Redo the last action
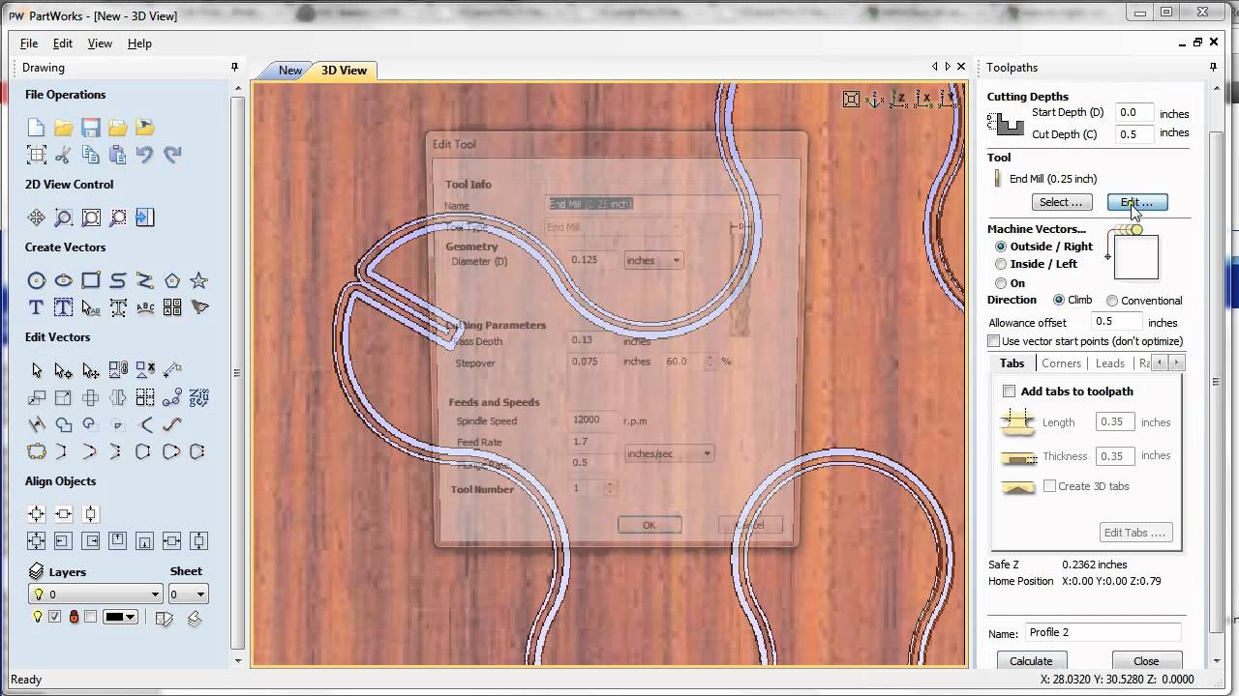 coord(171,155)
